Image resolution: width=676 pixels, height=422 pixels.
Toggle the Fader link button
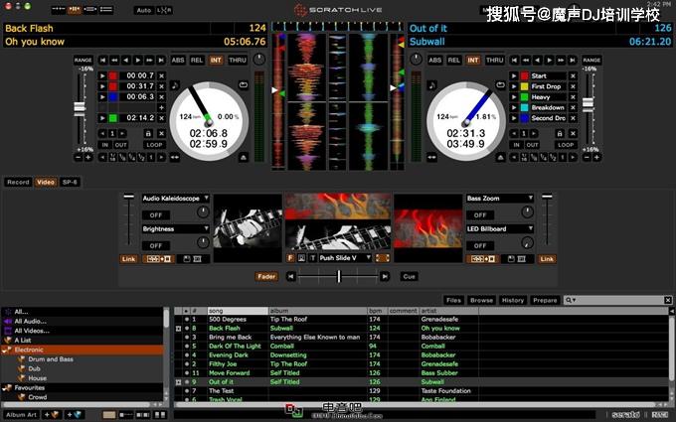[266, 276]
